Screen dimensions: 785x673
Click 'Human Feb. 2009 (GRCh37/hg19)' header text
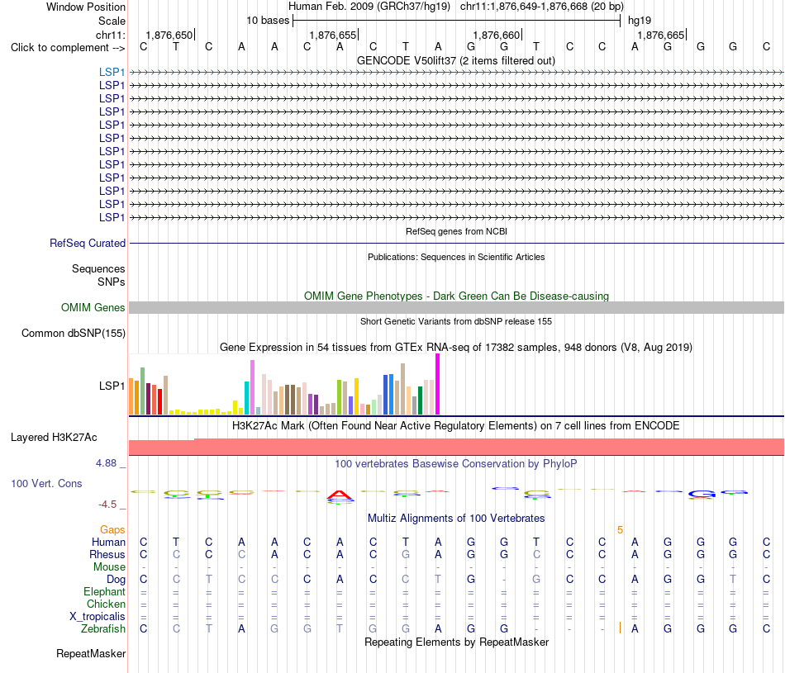[369, 7]
